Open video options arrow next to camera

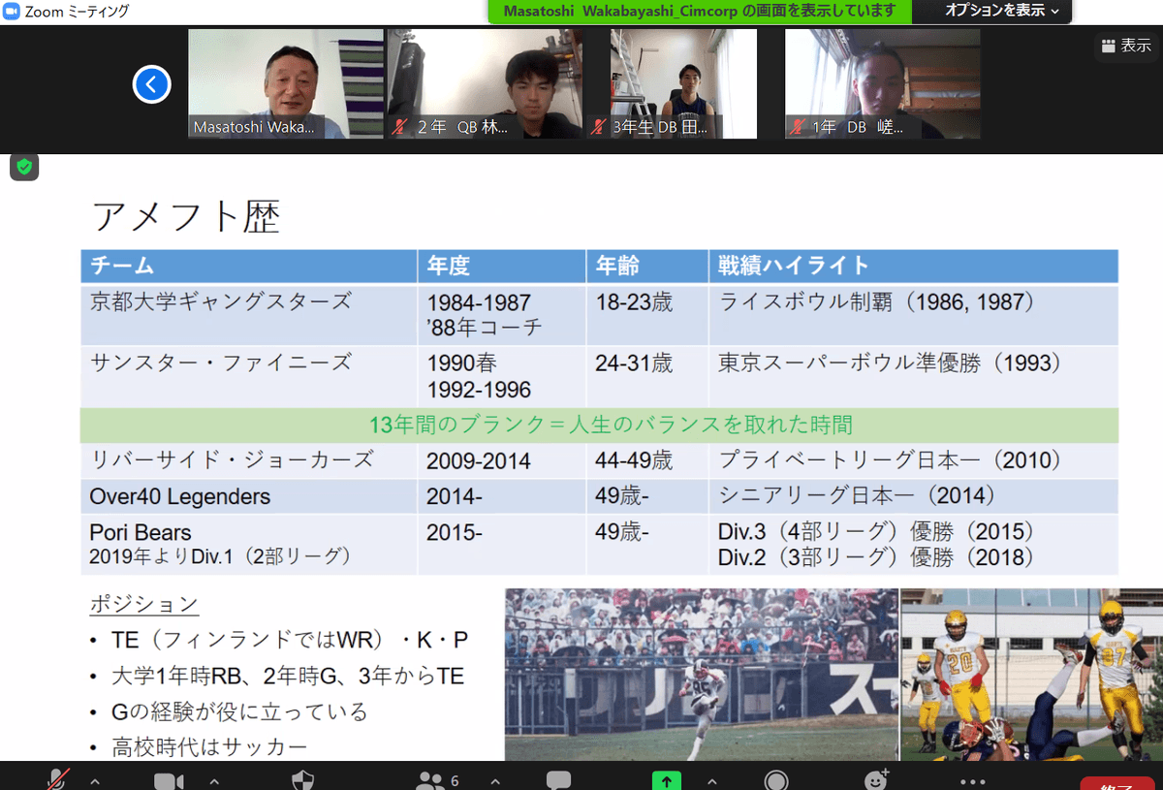coord(213,780)
